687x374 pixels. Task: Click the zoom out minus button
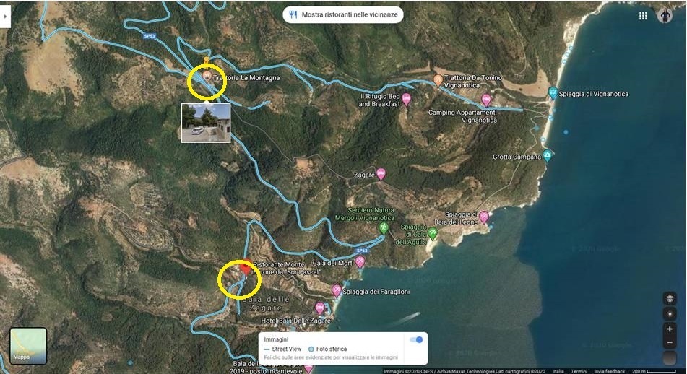click(670, 343)
